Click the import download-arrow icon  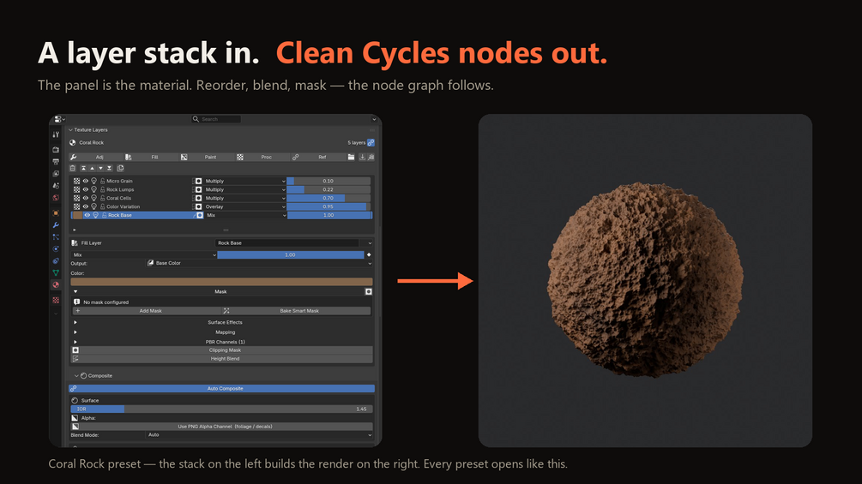coord(362,157)
